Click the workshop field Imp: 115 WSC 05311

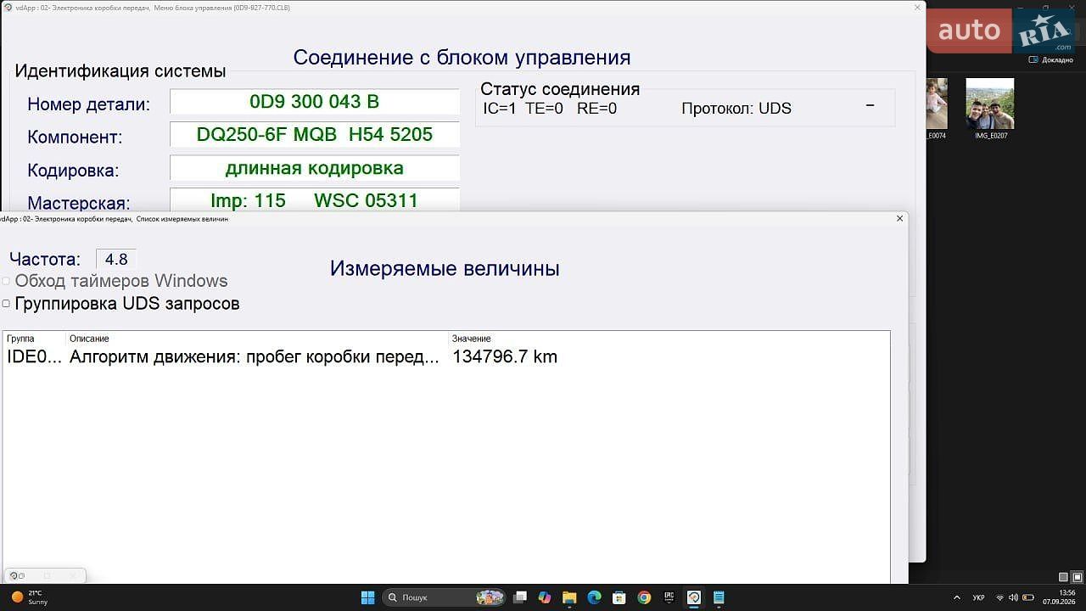coord(315,201)
